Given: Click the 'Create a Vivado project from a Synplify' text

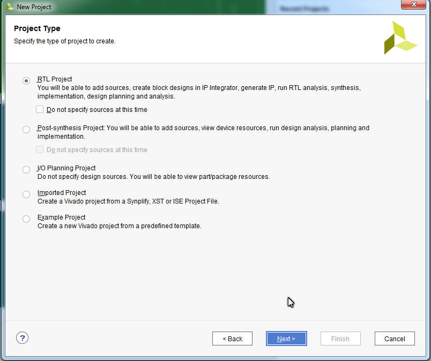Looking at the screenshot, I should [128, 201].
